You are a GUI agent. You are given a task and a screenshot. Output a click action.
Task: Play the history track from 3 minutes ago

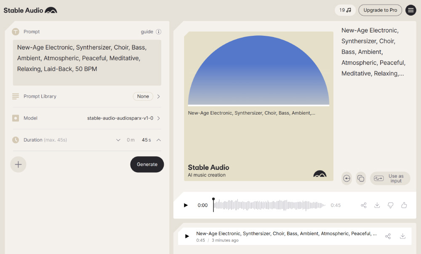pos(187,236)
